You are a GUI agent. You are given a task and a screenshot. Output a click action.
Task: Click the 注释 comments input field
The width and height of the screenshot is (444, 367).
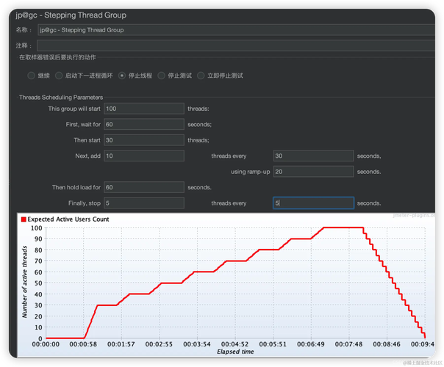click(236, 46)
